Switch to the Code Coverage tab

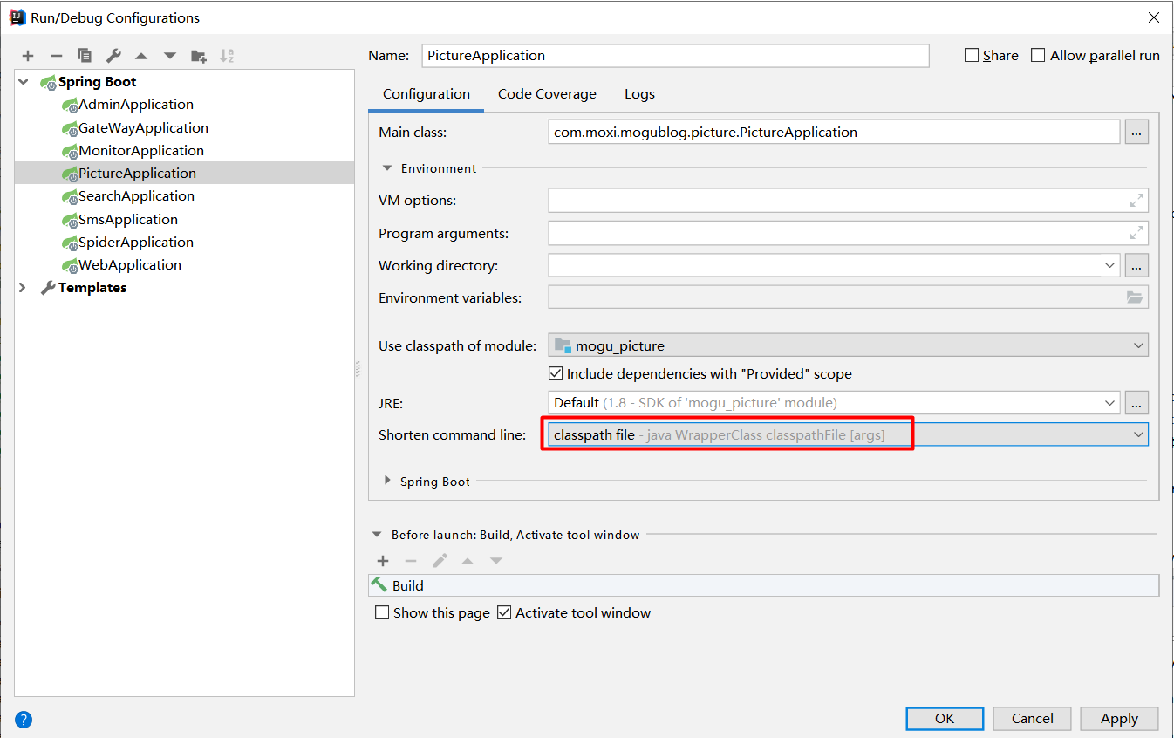[547, 94]
